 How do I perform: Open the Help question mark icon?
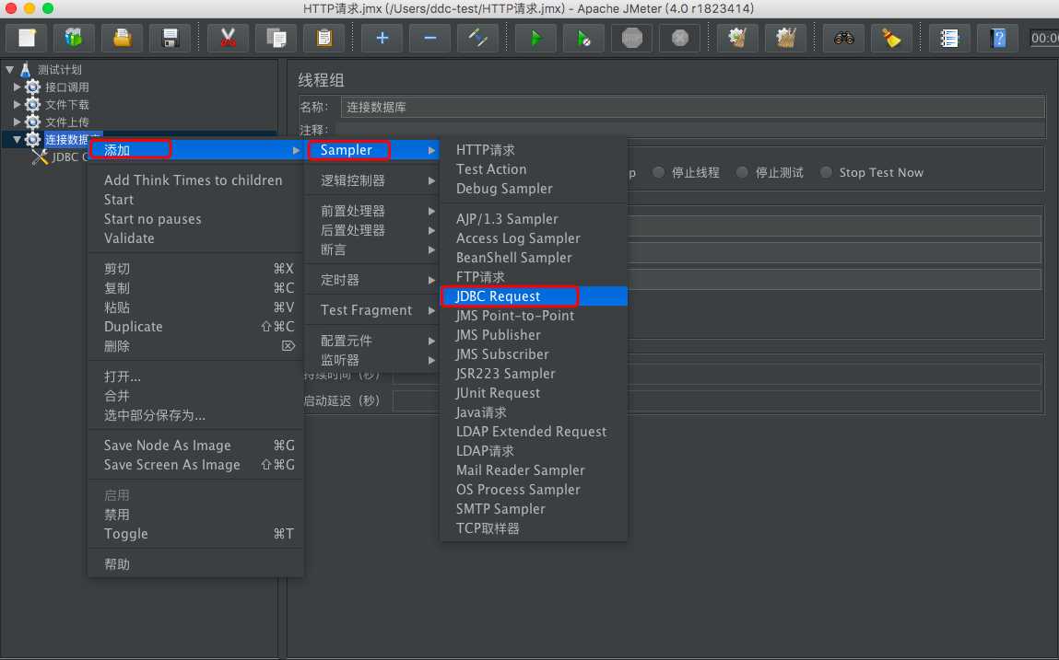997,38
